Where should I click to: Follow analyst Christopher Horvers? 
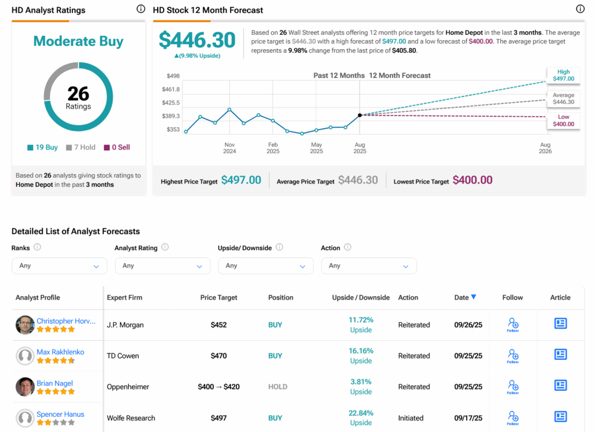512,325
